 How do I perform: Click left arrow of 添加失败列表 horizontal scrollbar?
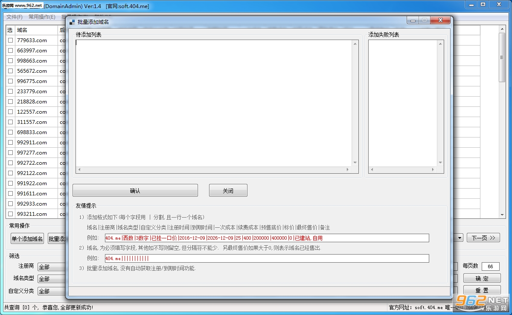coord(372,169)
